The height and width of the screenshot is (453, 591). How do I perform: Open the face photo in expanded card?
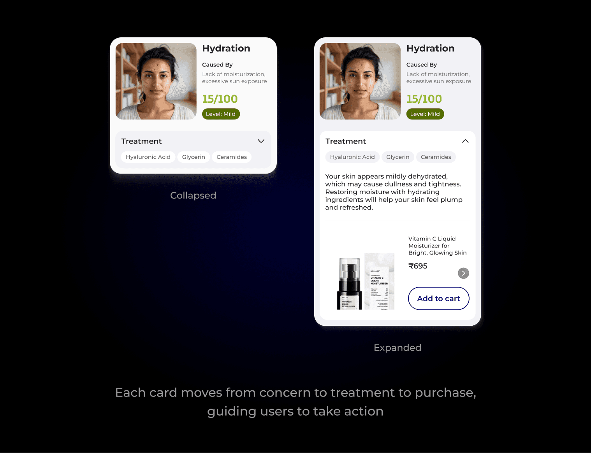(360, 81)
